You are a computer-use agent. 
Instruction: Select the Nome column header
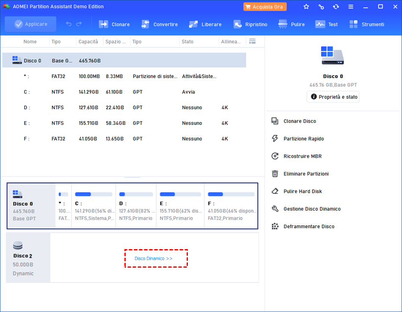coord(30,42)
